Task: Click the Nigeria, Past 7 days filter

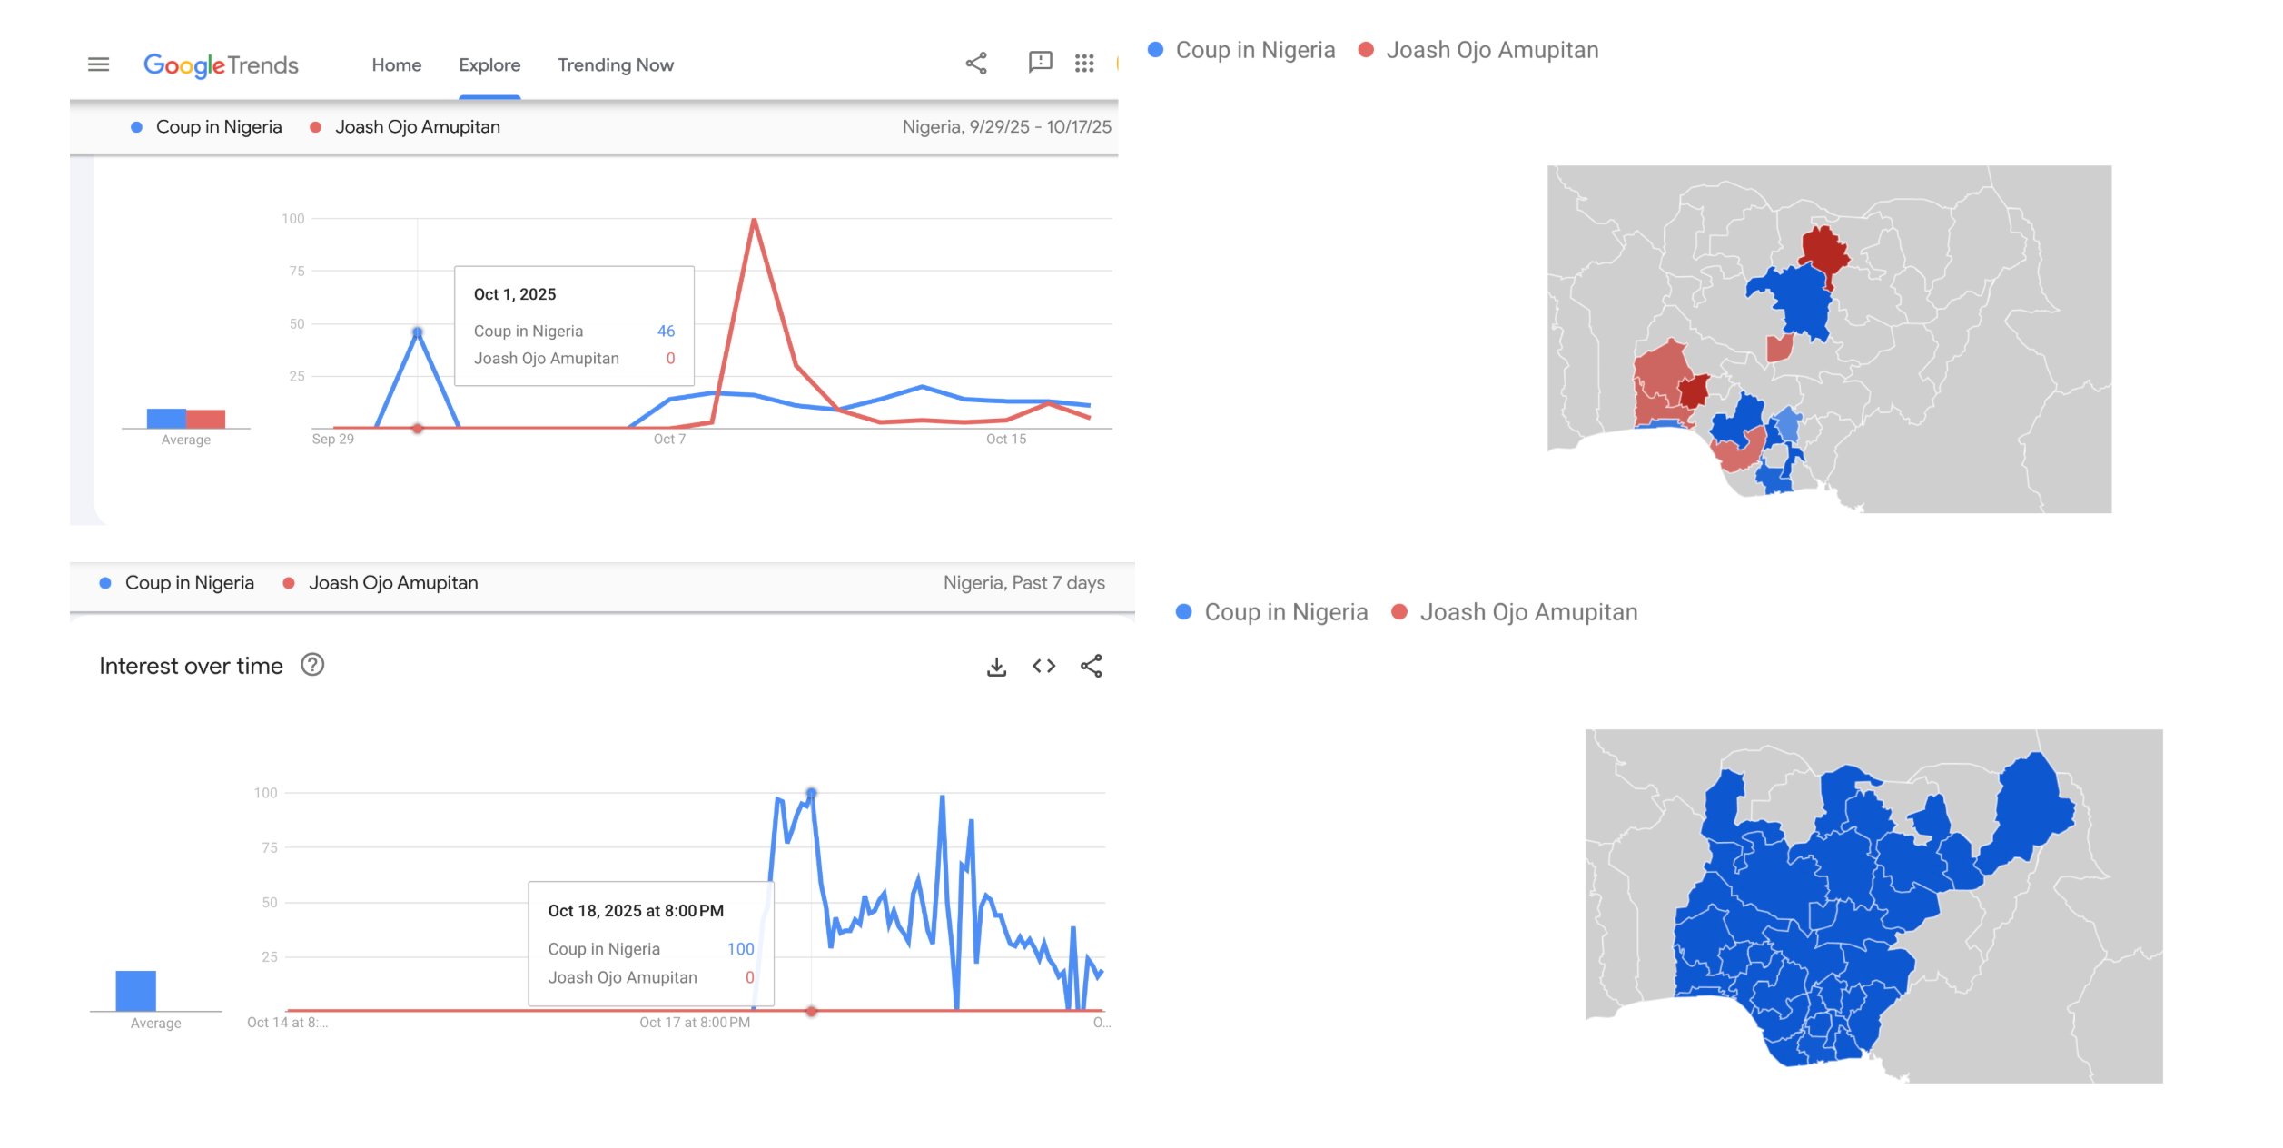Action: tap(1023, 583)
